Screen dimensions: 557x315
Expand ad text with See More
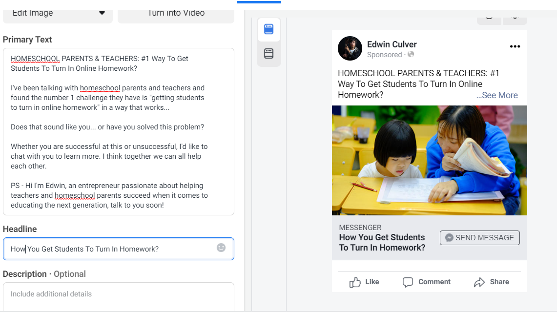pos(497,95)
